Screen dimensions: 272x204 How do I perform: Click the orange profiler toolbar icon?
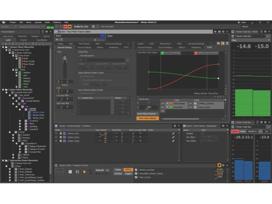[x=70, y=27]
